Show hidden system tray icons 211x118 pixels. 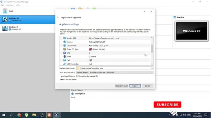(x=169, y=115)
